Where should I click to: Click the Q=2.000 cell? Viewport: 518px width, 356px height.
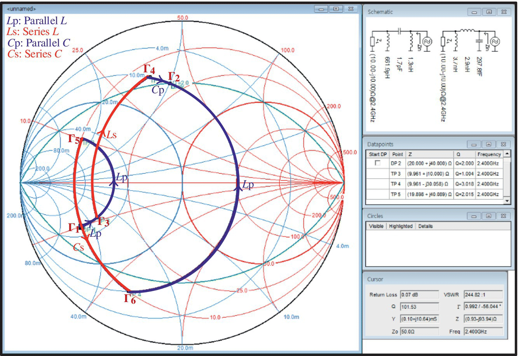pyautogui.click(x=464, y=163)
